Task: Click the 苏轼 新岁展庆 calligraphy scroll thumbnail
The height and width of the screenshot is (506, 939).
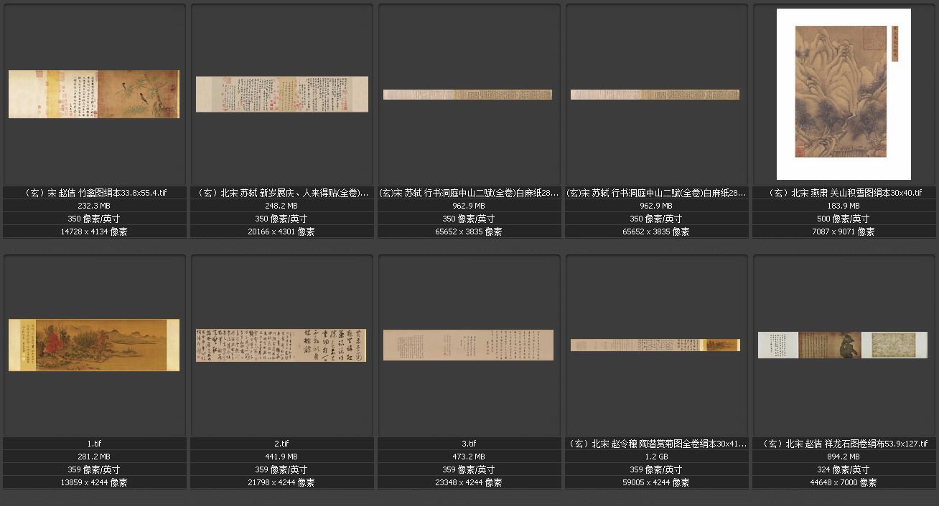Action: tap(281, 94)
